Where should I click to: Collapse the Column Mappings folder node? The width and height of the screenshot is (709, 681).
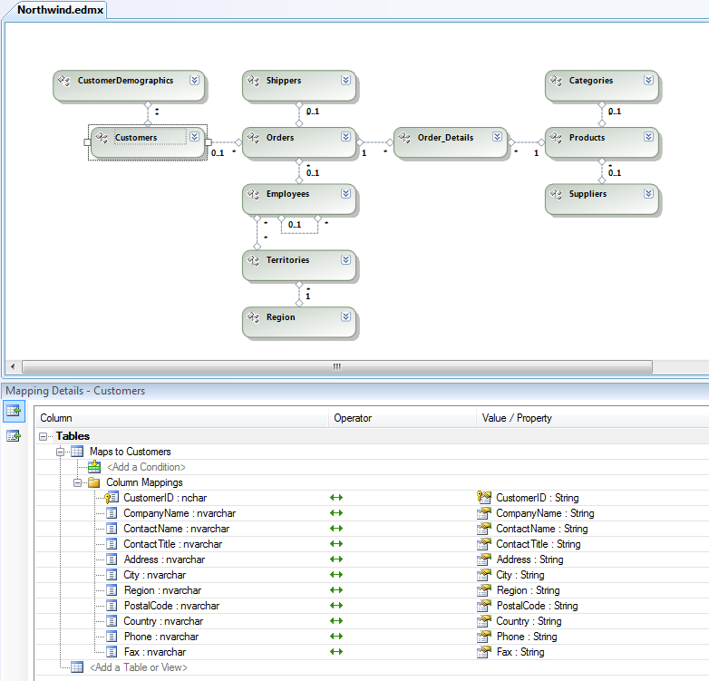[77, 482]
